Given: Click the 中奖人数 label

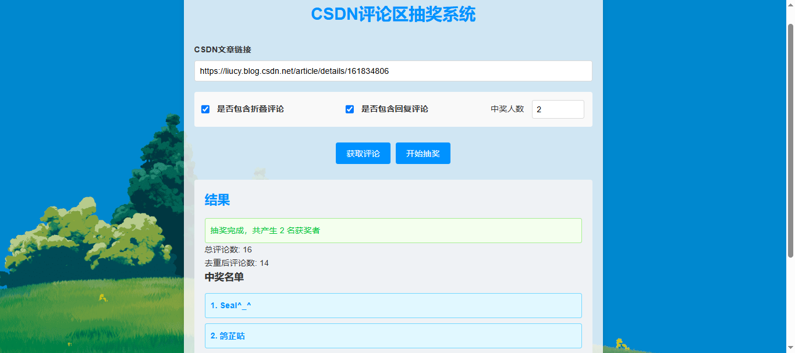Looking at the screenshot, I should (x=507, y=109).
